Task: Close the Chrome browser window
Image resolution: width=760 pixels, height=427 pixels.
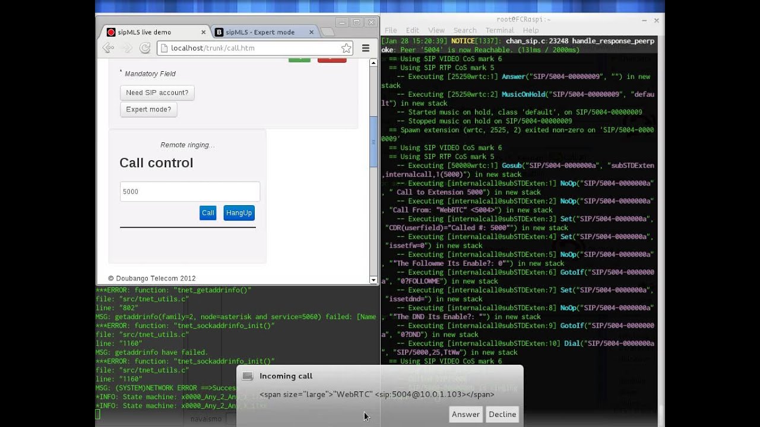Action: 371,23
